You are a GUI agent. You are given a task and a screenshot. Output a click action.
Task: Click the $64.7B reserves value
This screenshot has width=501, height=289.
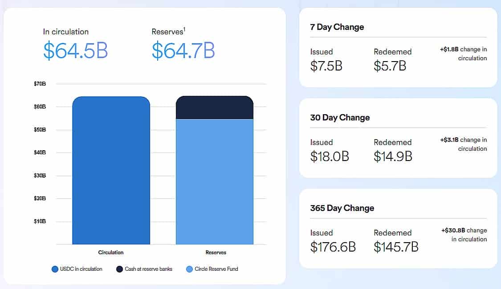pyautogui.click(x=183, y=50)
